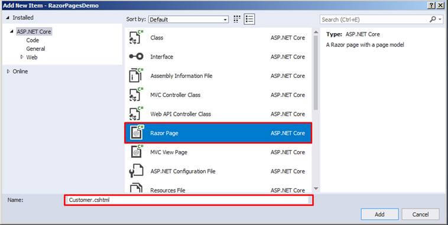Select the General category
The height and width of the screenshot is (225, 448).
[x=35, y=48]
